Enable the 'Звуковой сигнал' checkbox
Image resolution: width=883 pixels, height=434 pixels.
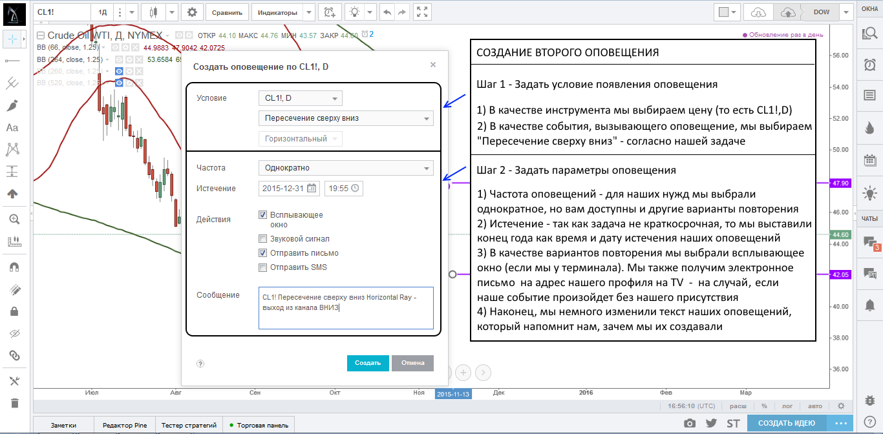[x=262, y=239]
